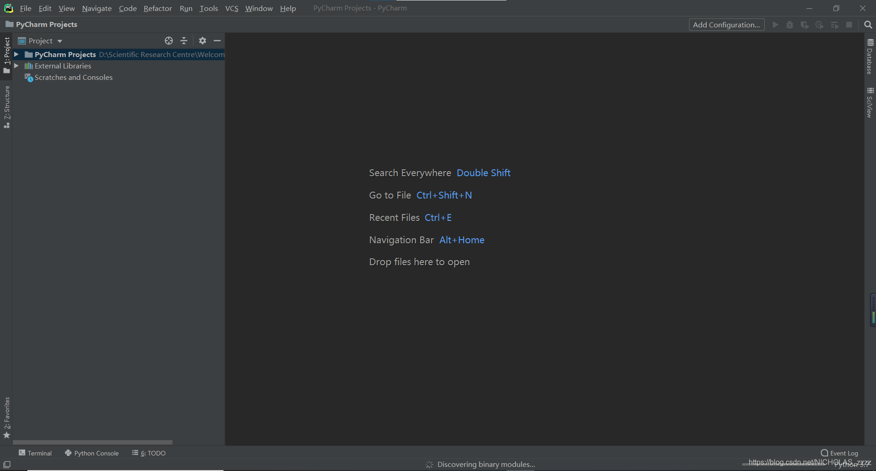Open the 6: TODO tab
Image resolution: width=876 pixels, height=471 pixels.
(149, 453)
